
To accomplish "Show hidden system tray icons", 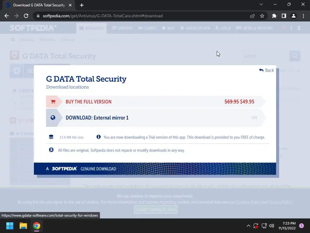I will [x=249, y=226].
